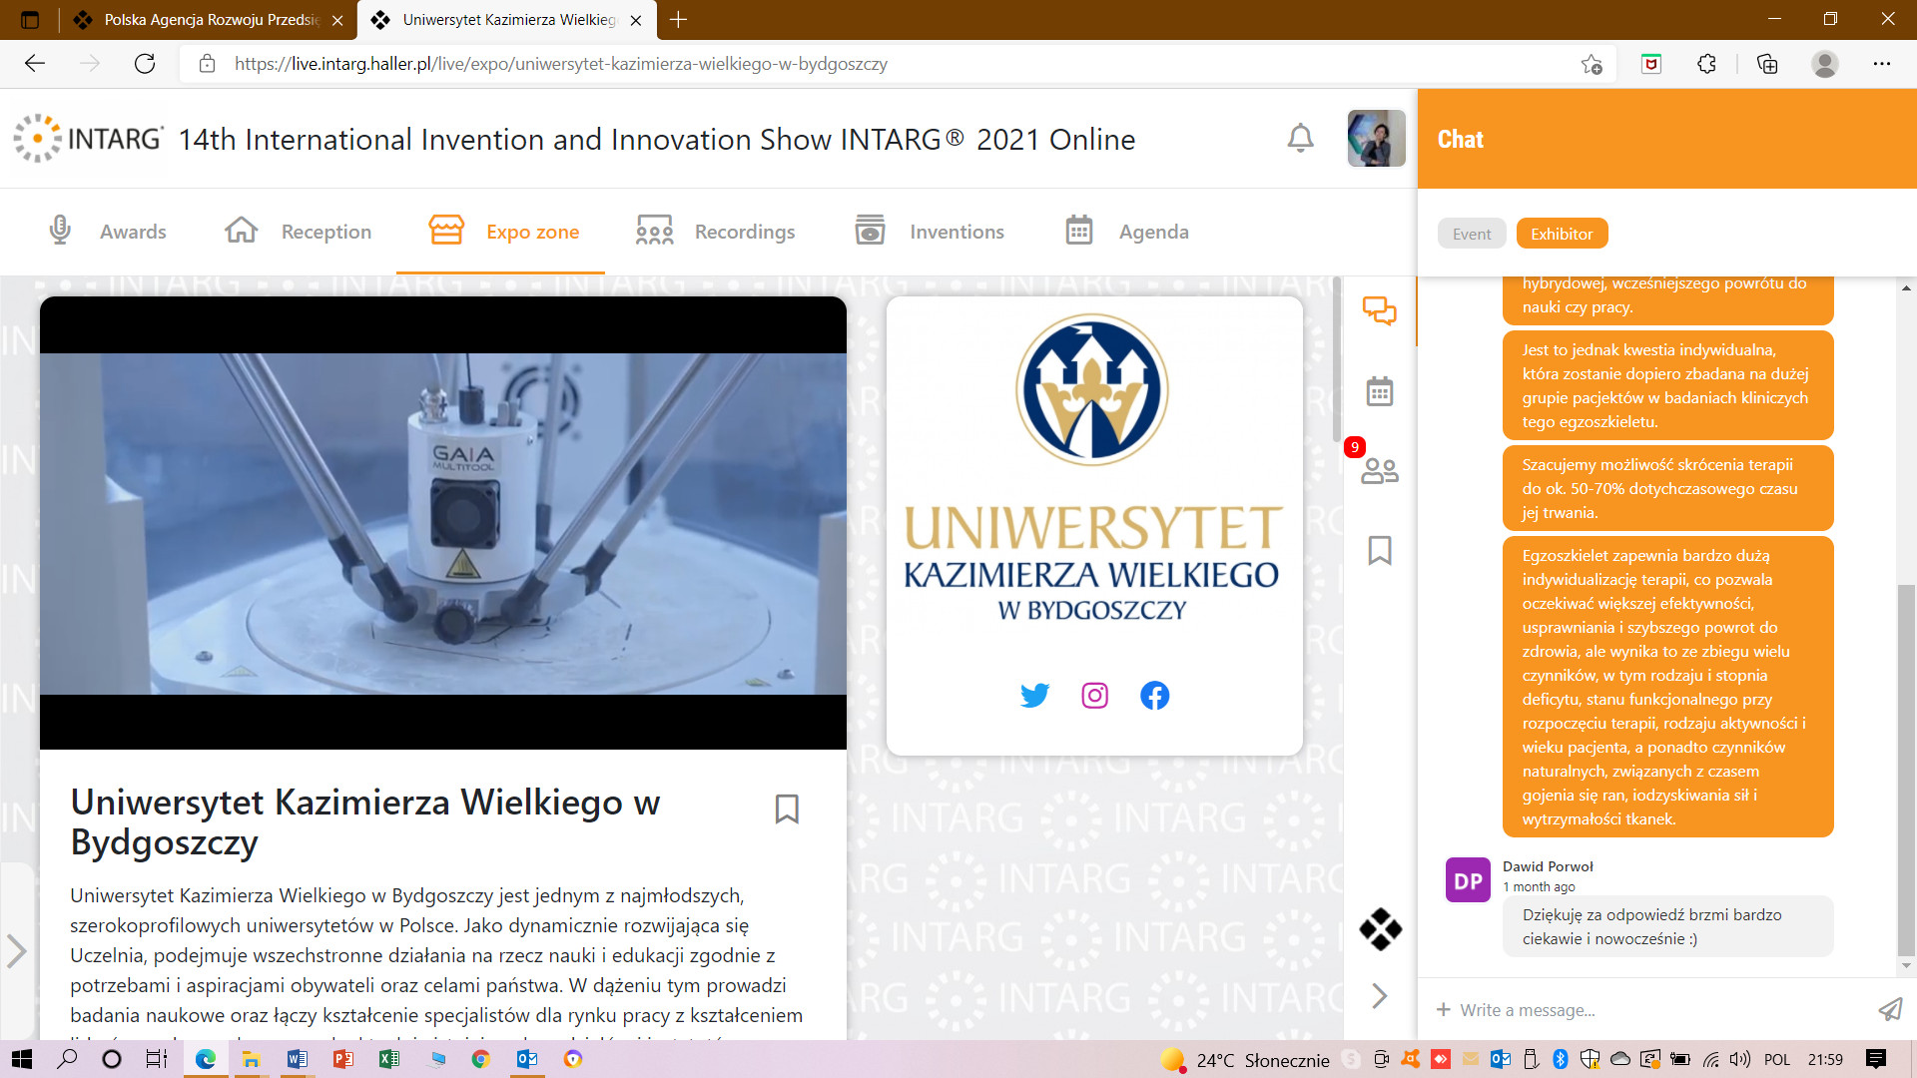Close the Uniwersytet Kazimierza Wielkiego browser tab
Image resolution: width=1917 pixels, height=1078 pixels.
coord(636,20)
